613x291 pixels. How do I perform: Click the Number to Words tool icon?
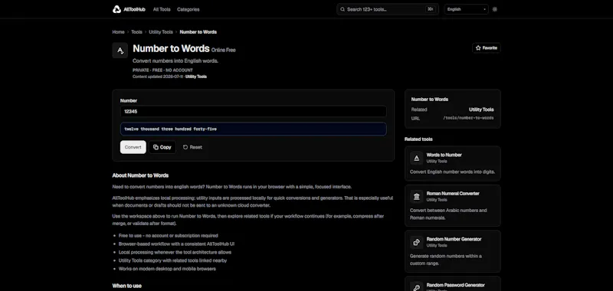(x=120, y=51)
